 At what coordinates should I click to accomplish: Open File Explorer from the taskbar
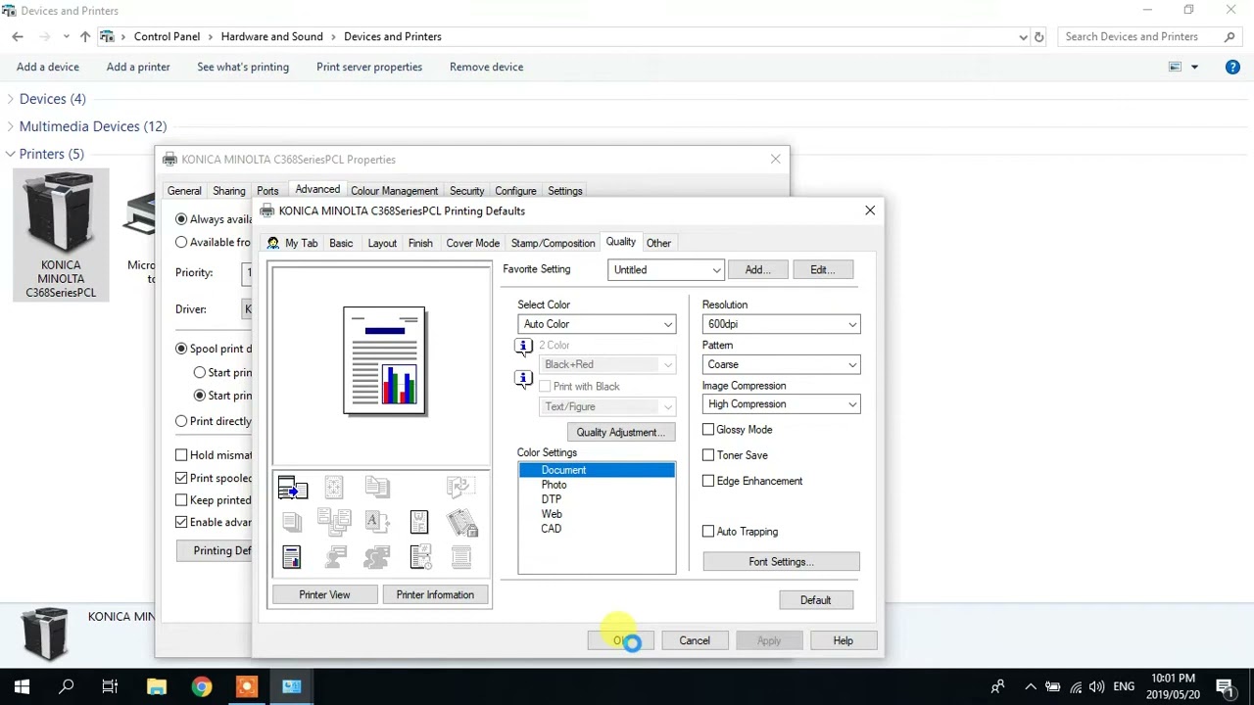(x=157, y=686)
